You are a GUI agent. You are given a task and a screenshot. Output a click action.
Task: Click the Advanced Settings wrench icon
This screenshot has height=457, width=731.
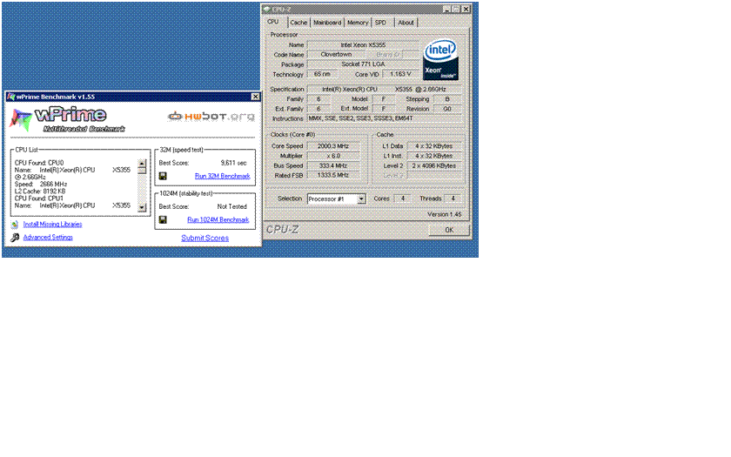15,238
